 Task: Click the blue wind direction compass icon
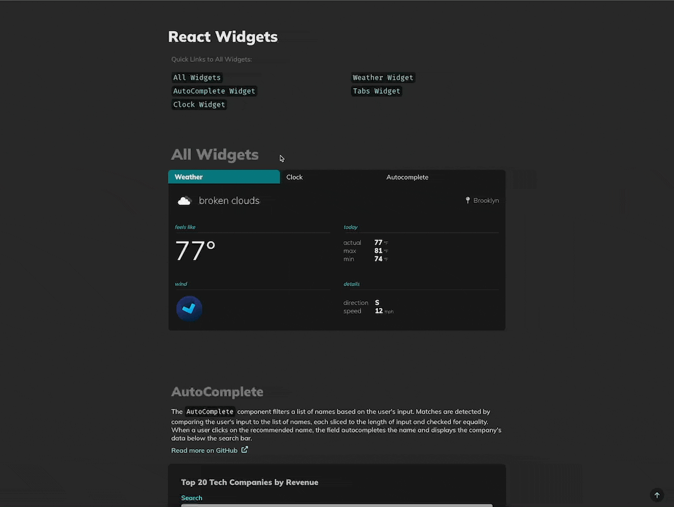(x=189, y=309)
